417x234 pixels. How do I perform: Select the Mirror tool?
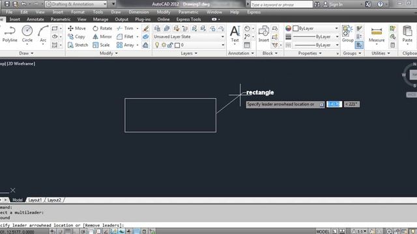pyautogui.click(x=102, y=36)
